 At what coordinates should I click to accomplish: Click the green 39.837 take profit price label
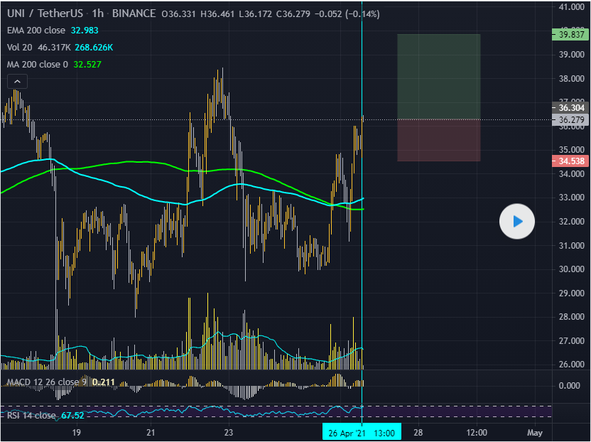pyautogui.click(x=571, y=34)
